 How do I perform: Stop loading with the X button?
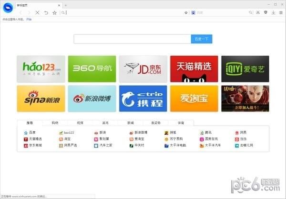pos(37,13)
